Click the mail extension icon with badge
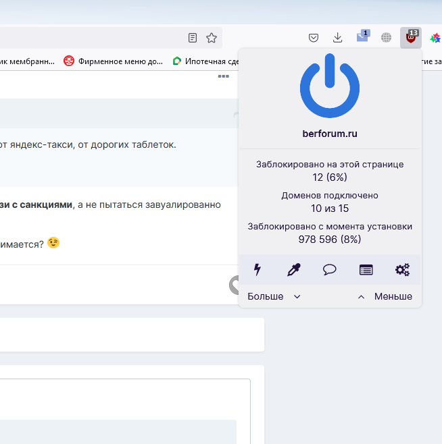 (362, 38)
